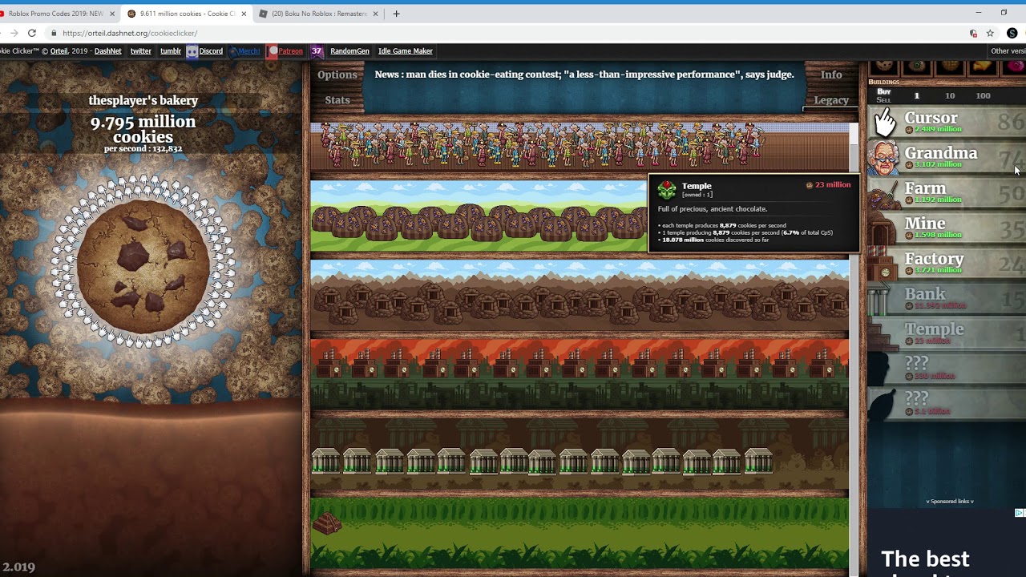Select the Temple building in store
Viewport: 1026px width, 577px height.
tap(946, 334)
